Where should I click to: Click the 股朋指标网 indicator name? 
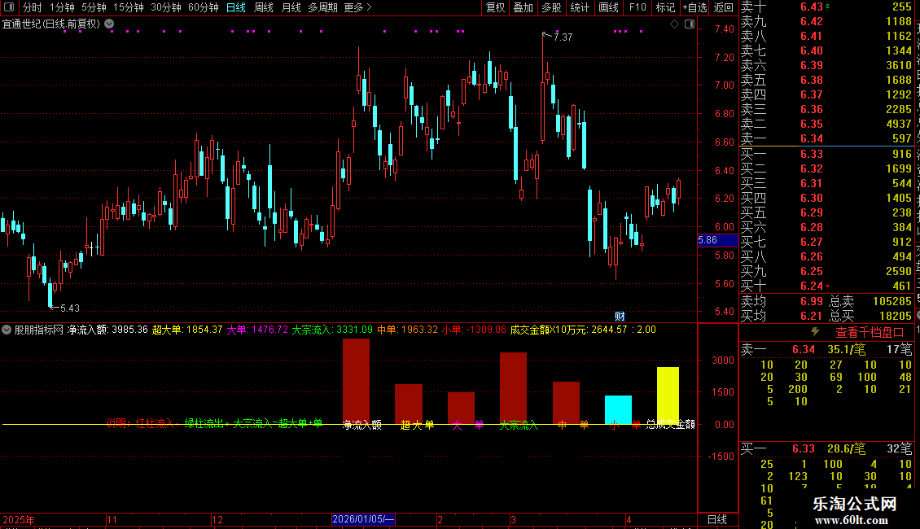click(39, 330)
